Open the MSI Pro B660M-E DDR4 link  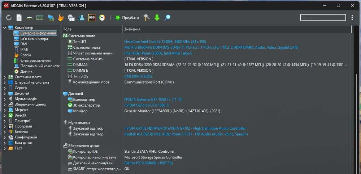click(x=211, y=47)
